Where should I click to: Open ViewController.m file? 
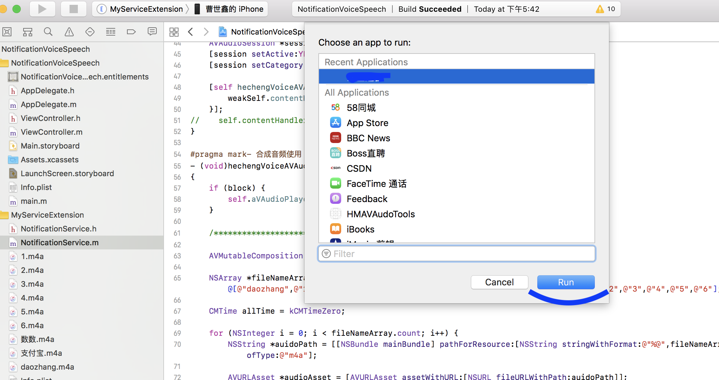[52, 132]
